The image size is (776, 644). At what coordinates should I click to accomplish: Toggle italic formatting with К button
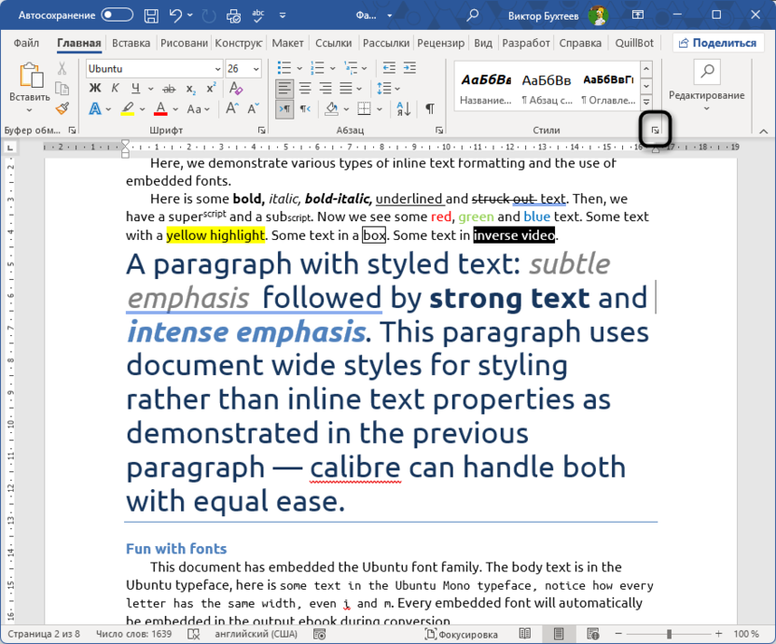(117, 89)
